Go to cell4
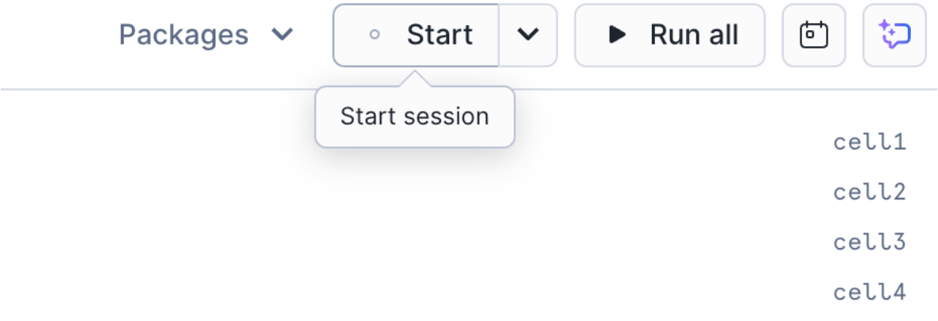938x321 pixels. [870, 292]
